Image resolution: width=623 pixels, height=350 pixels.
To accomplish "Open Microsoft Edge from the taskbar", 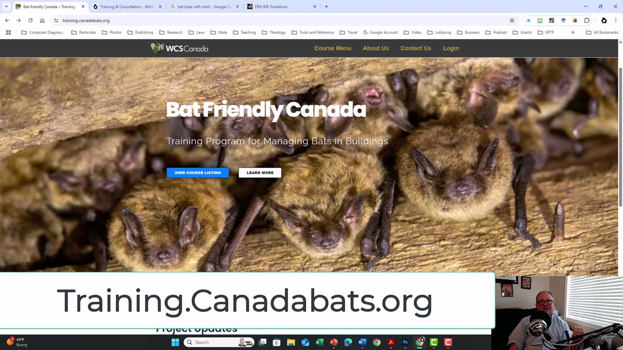I will click(348, 342).
